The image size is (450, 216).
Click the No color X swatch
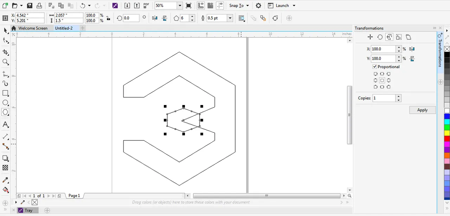click(x=447, y=49)
